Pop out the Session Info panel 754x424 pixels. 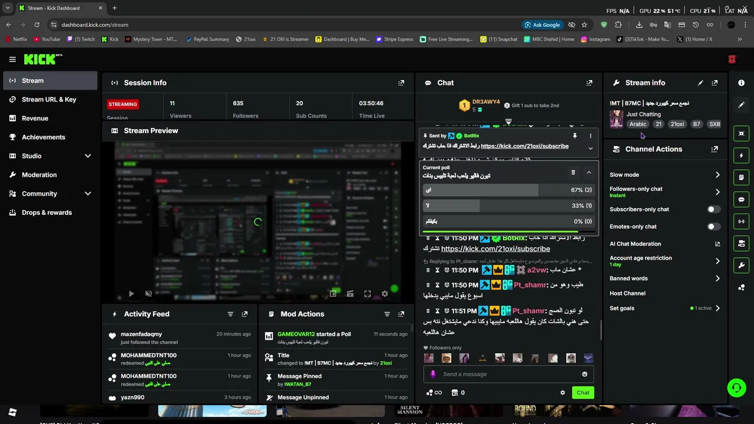401,83
